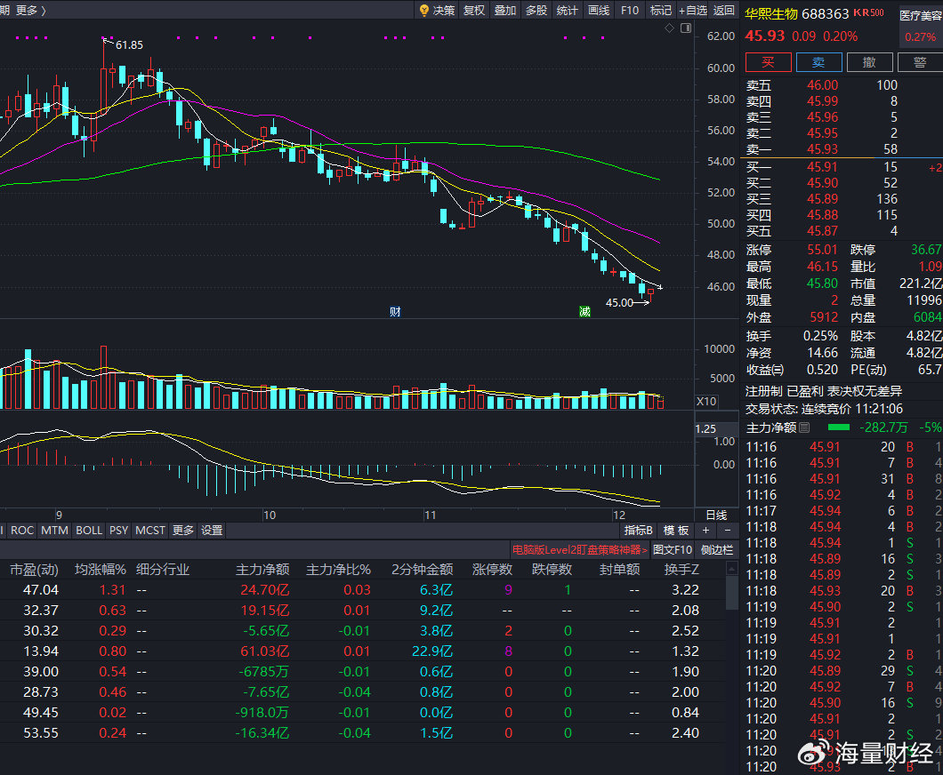Select the MCST indicator tab
Viewport: 943px width, 775px height.
click(x=149, y=530)
